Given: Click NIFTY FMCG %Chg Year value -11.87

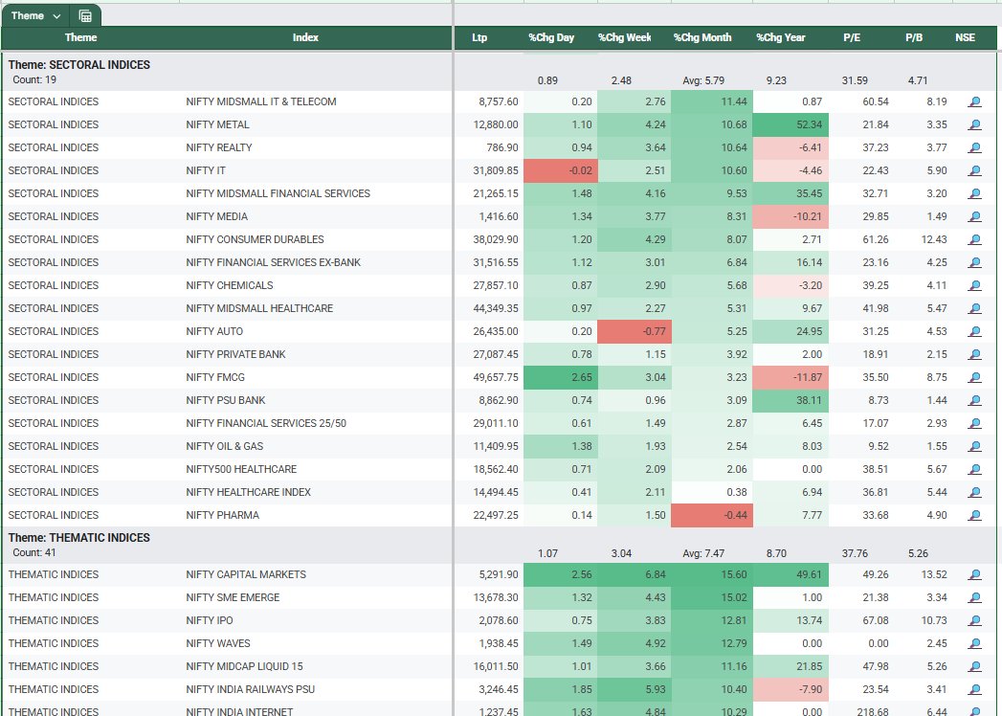Looking at the screenshot, I should click(x=790, y=377).
